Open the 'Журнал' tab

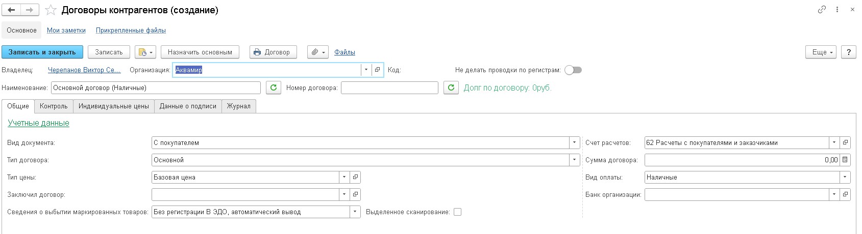tap(239, 106)
